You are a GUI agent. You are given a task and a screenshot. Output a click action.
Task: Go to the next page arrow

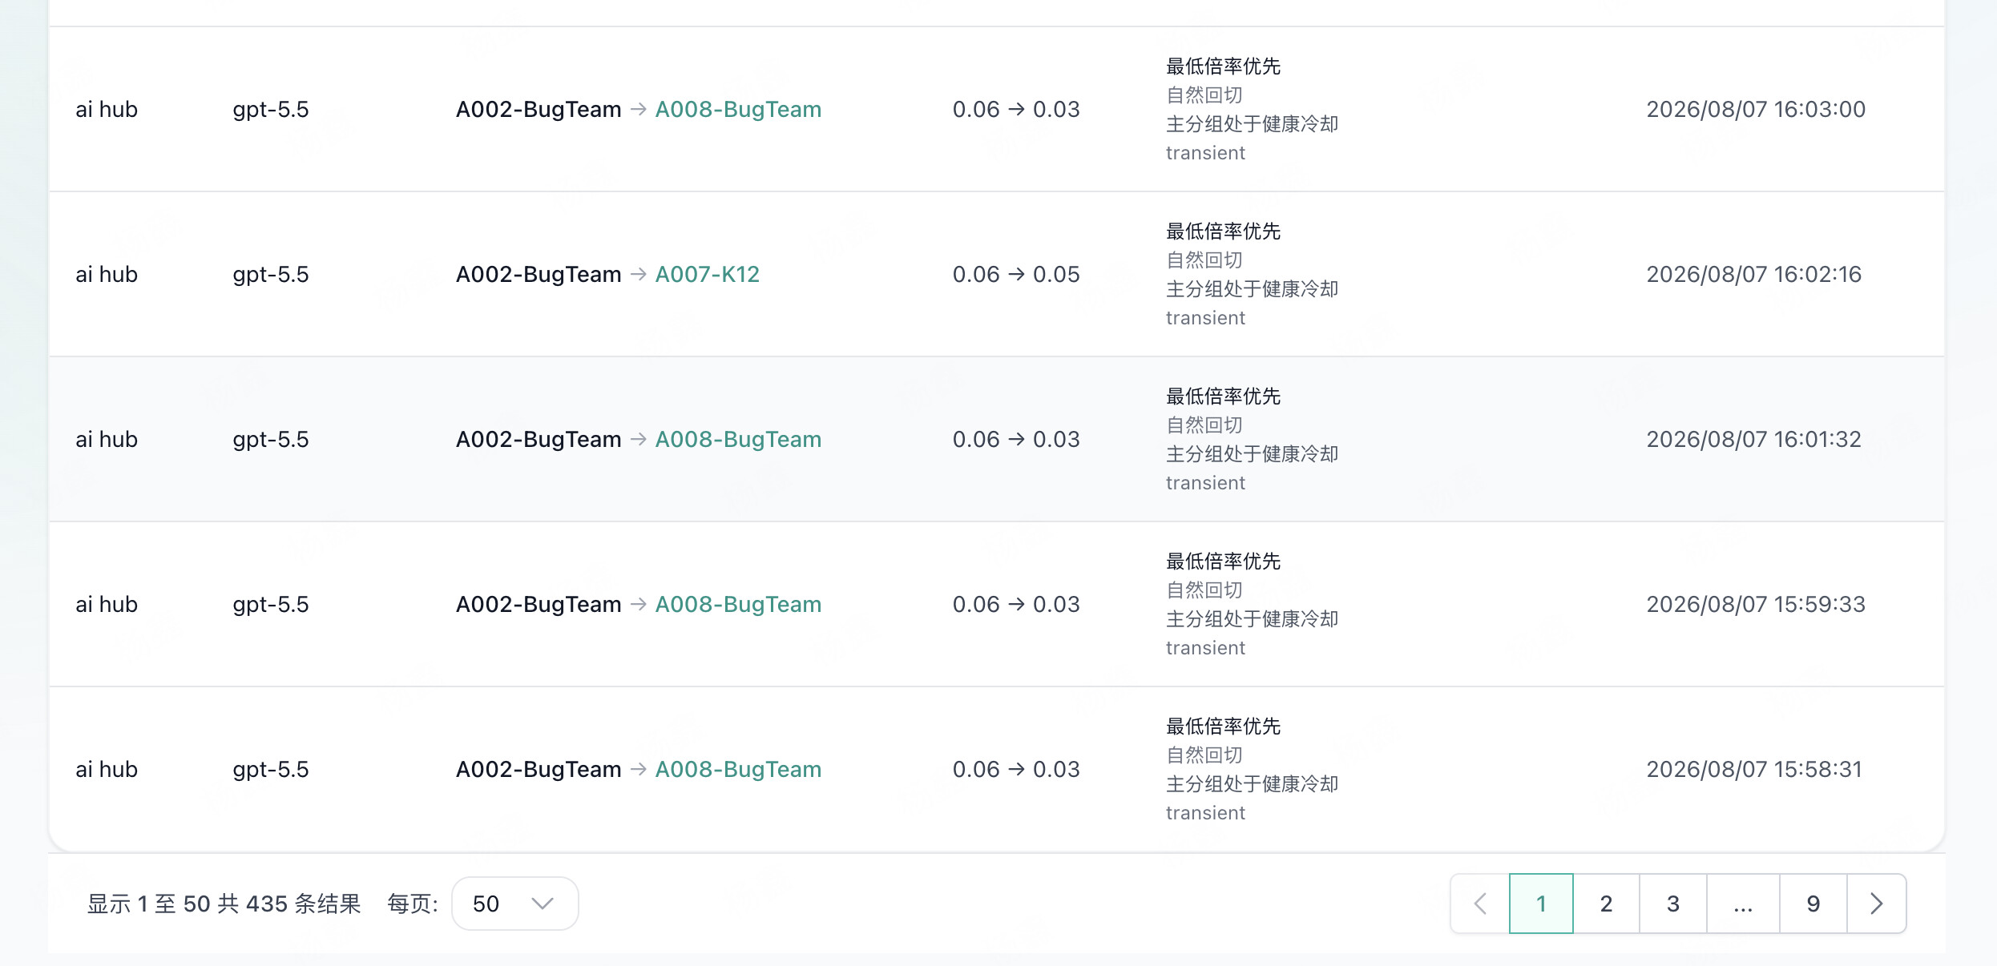pyautogui.click(x=1876, y=904)
